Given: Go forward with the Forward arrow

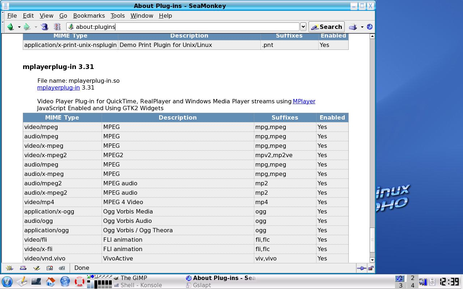Looking at the screenshot, I should [x=27, y=27].
